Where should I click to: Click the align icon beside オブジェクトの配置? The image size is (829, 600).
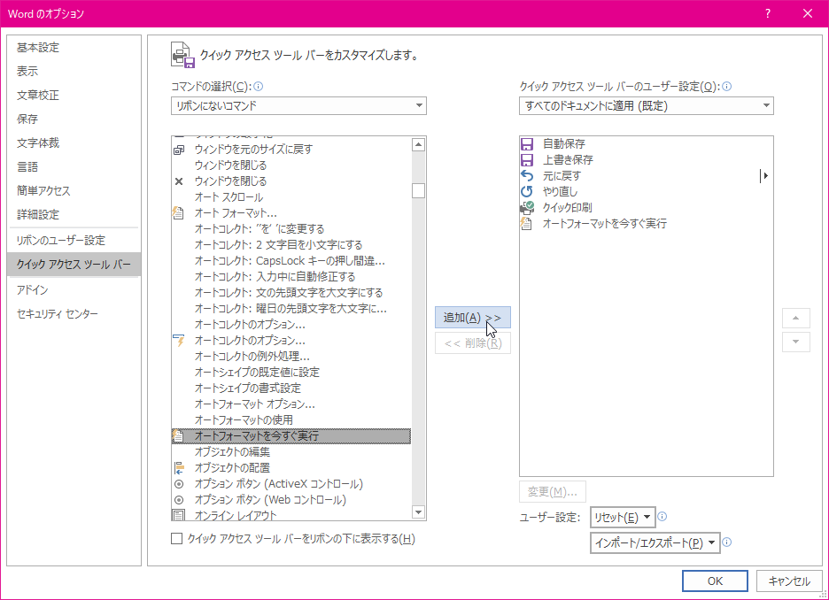click(179, 467)
